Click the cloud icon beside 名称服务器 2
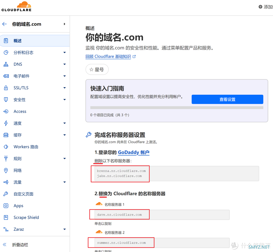 (x=99, y=232)
